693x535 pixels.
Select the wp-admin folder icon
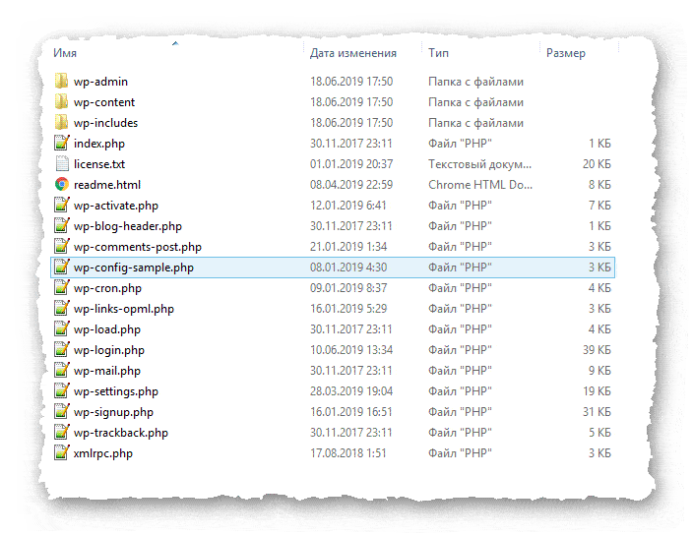click(x=61, y=82)
